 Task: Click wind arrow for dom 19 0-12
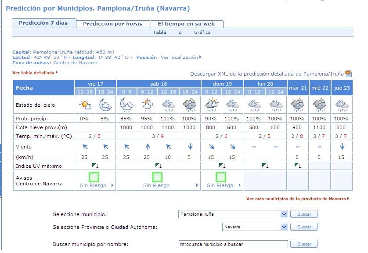tap(212, 147)
